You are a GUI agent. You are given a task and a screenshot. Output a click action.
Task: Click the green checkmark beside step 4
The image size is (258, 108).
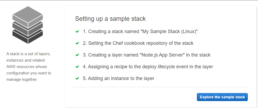pyautogui.click(x=77, y=67)
